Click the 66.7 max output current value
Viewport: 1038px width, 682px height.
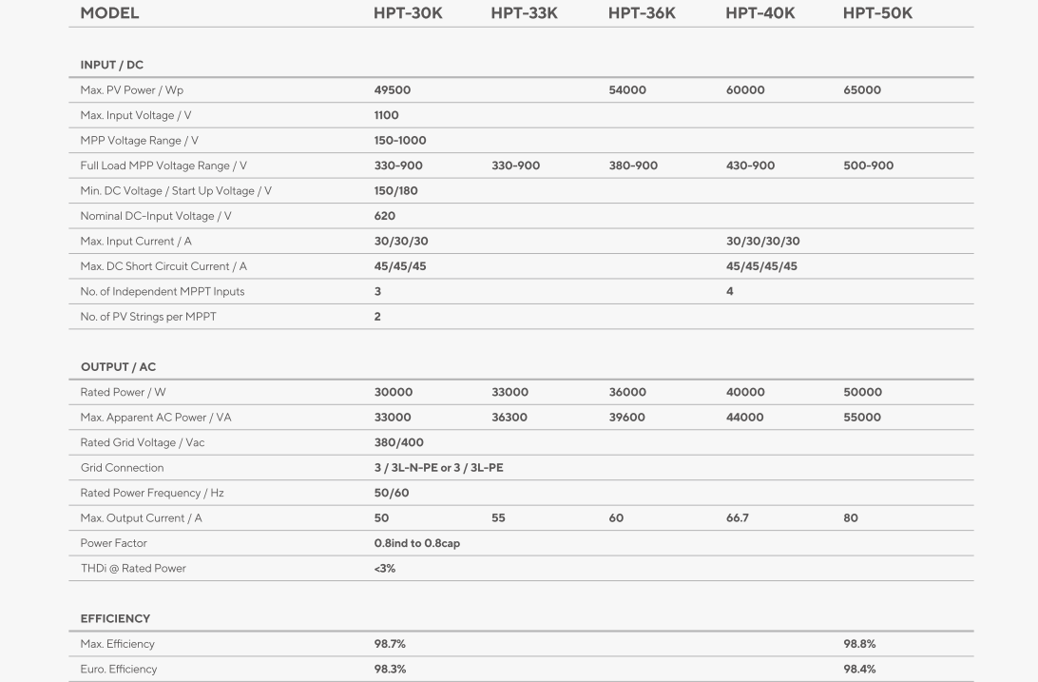[737, 518]
